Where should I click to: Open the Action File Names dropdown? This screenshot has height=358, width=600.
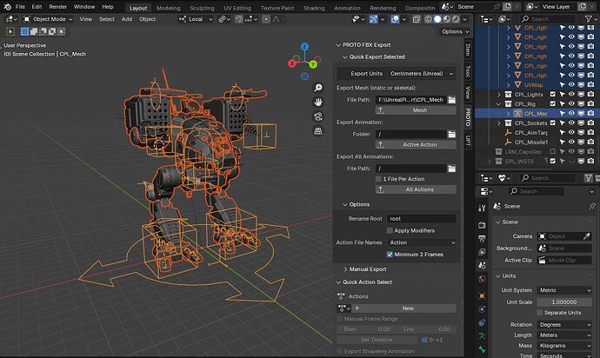click(421, 242)
